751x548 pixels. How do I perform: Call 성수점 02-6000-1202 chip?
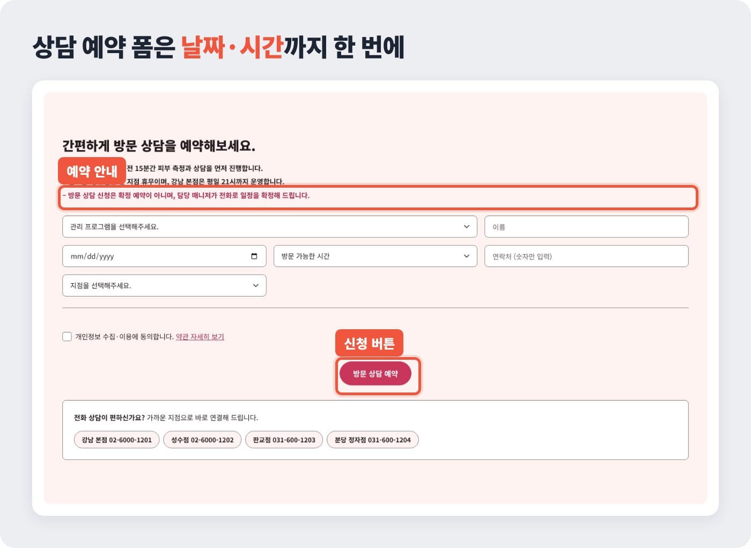click(x=202, y=440)
